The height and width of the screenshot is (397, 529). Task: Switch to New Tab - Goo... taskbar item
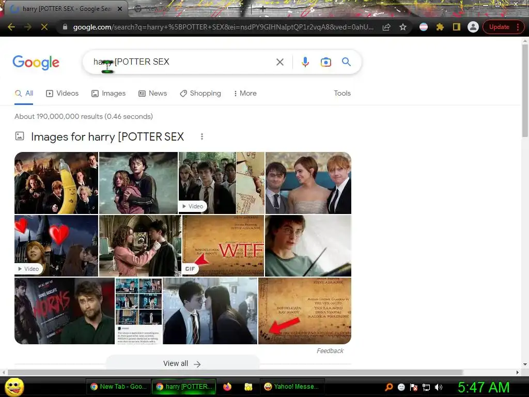[x=118, y=387]
